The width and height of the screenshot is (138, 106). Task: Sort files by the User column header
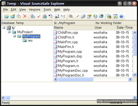coord(105,28)
